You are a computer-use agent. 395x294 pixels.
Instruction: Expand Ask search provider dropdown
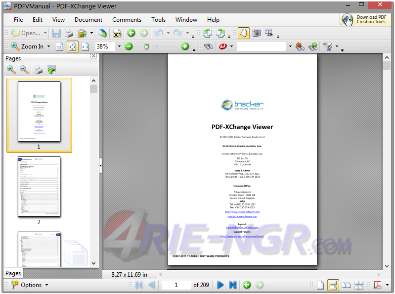231,47
